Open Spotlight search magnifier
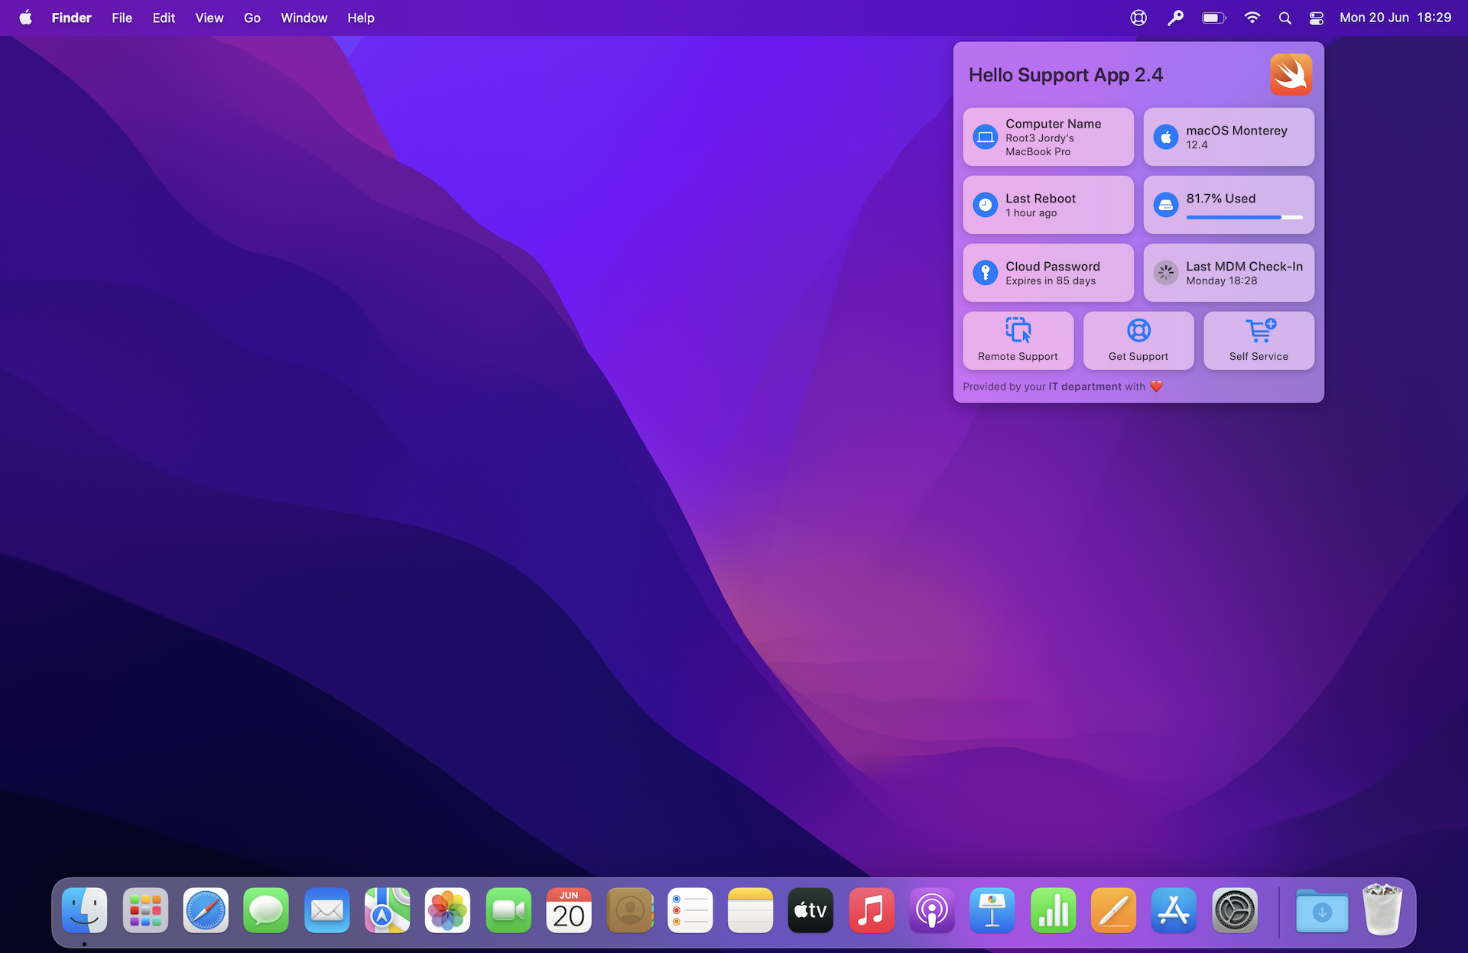The height and width of the screenshot is (953, 1468). tap(1284, 18)
